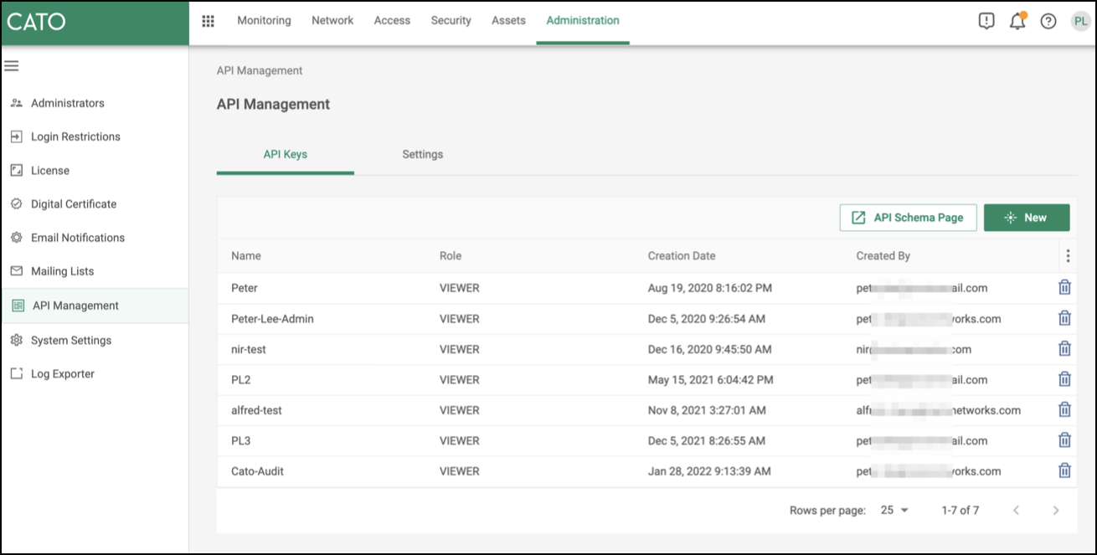Image resolution: width=1097 pixels, height=555 pixels.
Task: Delete the Cato-Audit API key
Action: [1064, 470]
